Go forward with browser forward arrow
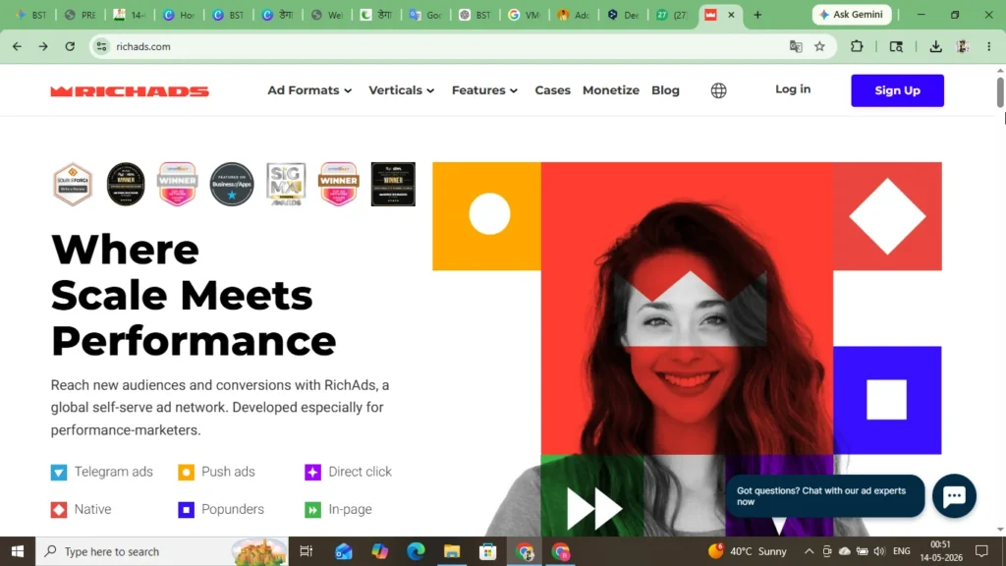 point(43,46)
